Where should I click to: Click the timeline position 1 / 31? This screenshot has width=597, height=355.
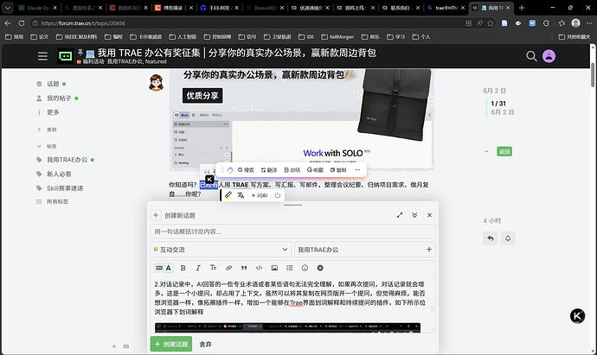point(498,104)
